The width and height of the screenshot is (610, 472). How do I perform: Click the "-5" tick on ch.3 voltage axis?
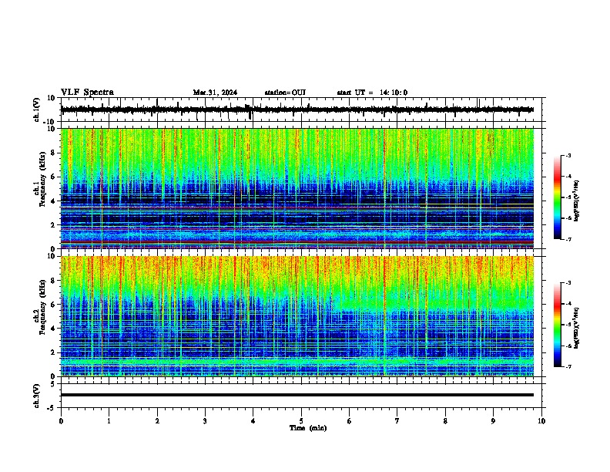click(52, 408)
